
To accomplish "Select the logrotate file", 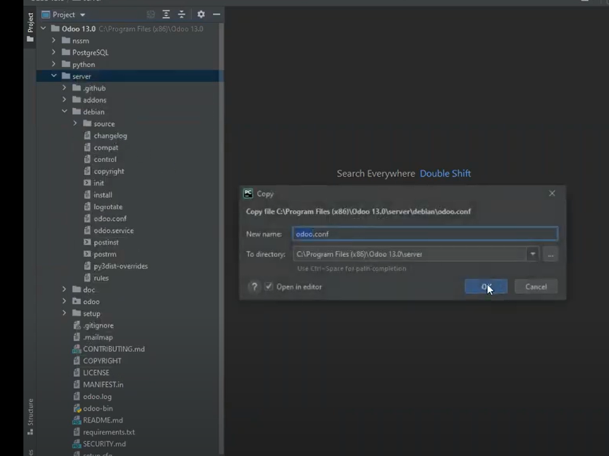I will 108,207.
